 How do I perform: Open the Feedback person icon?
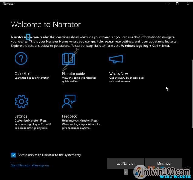pyautogui.click(x=69, y=102)
